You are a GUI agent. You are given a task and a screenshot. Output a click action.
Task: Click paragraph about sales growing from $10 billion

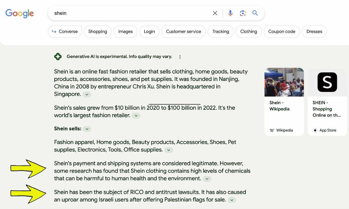[x=145, y=111]
